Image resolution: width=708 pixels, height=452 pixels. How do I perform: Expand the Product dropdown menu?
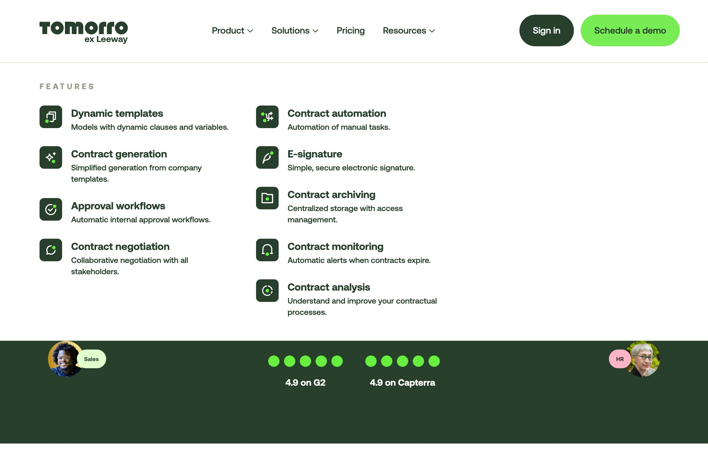coord(232,30)
